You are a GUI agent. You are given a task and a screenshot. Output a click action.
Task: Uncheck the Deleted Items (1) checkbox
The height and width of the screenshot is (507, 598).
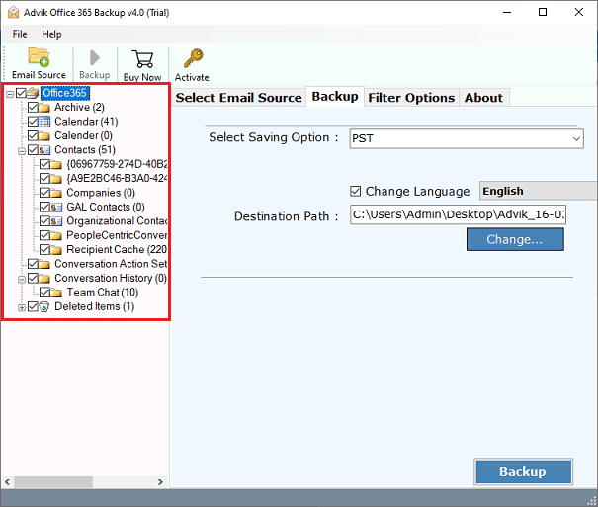[33, 306]
